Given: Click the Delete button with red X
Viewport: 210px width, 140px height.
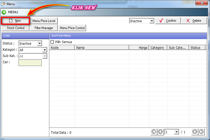Looking at the screenshot, I should [194, 21].
